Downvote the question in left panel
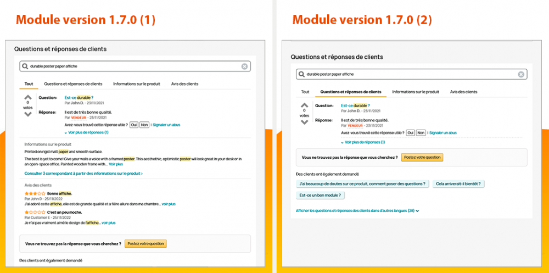The height and width of the screenshot is (273, 549). 28,114
